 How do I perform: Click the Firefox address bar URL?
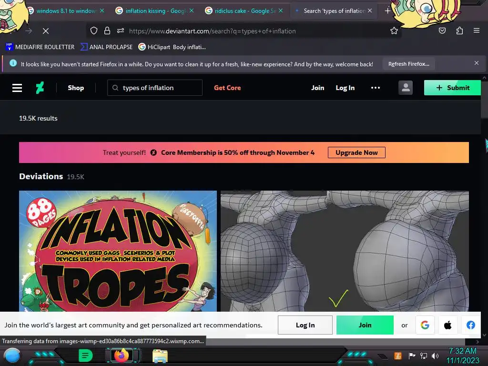click(212, 31)
